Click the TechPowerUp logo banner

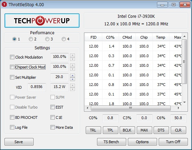click(x=42, y=21)
